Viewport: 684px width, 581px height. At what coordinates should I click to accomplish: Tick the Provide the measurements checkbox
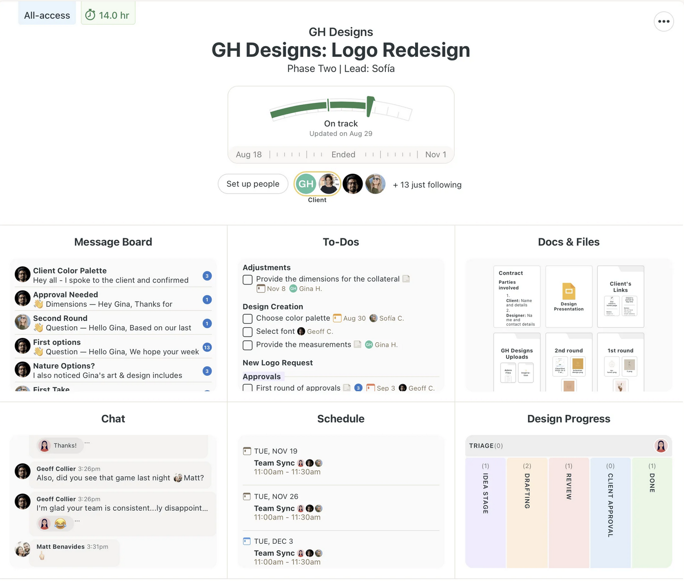coord(248,345)
